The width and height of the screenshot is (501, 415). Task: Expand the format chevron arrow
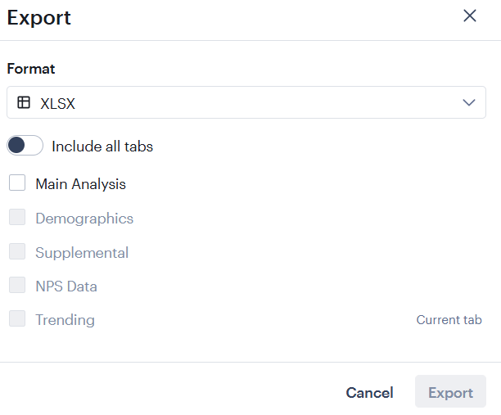pos(469,102)
